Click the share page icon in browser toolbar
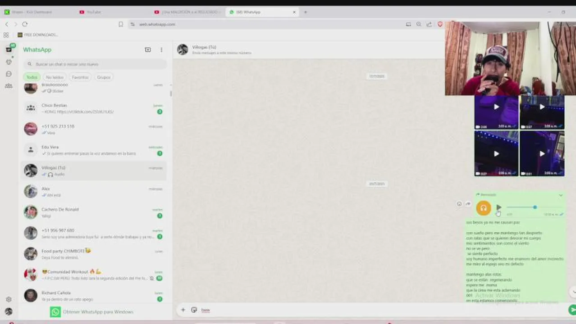 pos(429,24)
